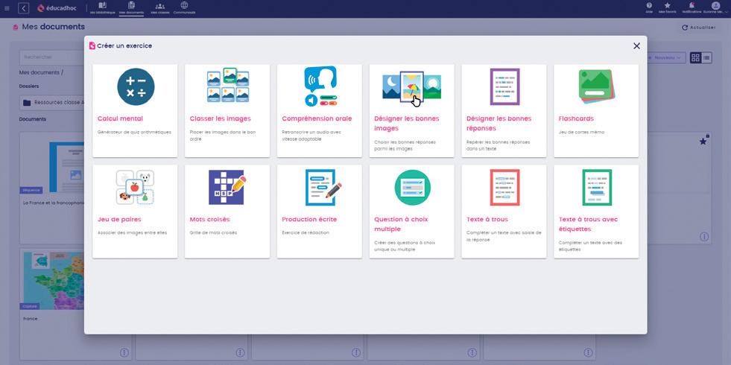Viewport: 731px width, 365px height.
Task: Click the Mes documents breadcrumb
Action: click(x=39, y=73)
